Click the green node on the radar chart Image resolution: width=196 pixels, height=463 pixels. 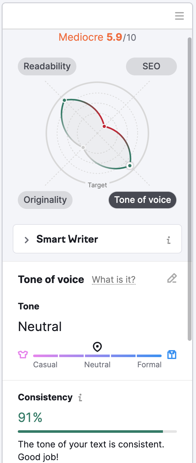(x=130, y=166)
